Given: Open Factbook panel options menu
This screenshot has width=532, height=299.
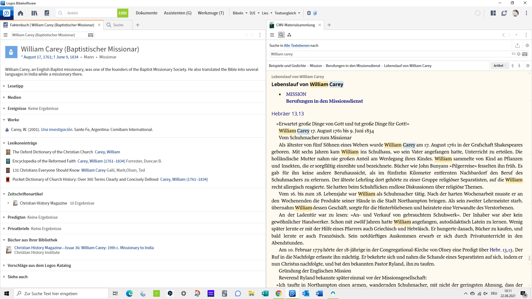Looking at the screenshot, I should point(260,35).
